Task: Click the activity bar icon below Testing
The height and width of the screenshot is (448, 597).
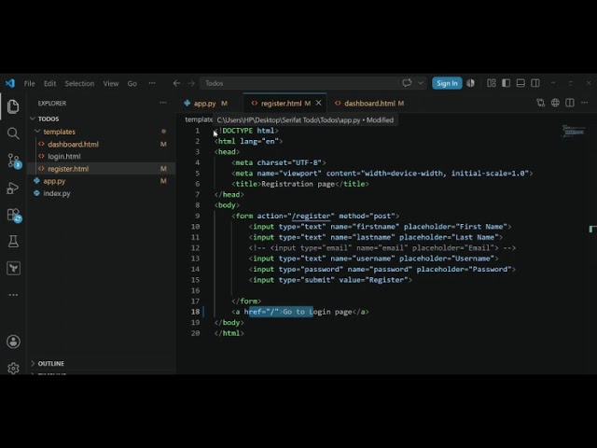Action: [x=13, y=268]
